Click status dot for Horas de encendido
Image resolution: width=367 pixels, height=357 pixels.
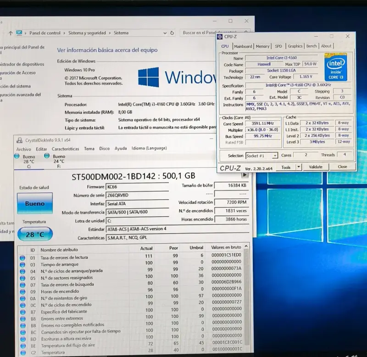click(22, 292)
